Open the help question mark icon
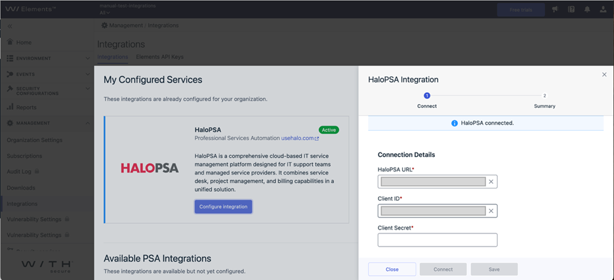 pyautogui.click(x=571, y=10)
